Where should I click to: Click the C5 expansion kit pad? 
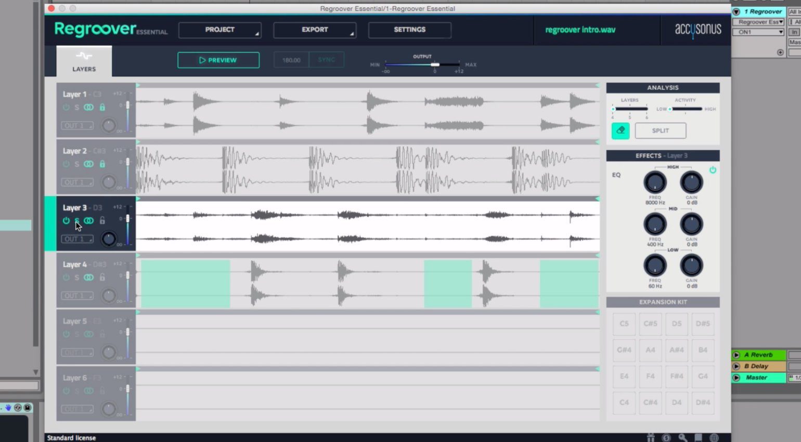pyautogui.click(x=624, y=323)
